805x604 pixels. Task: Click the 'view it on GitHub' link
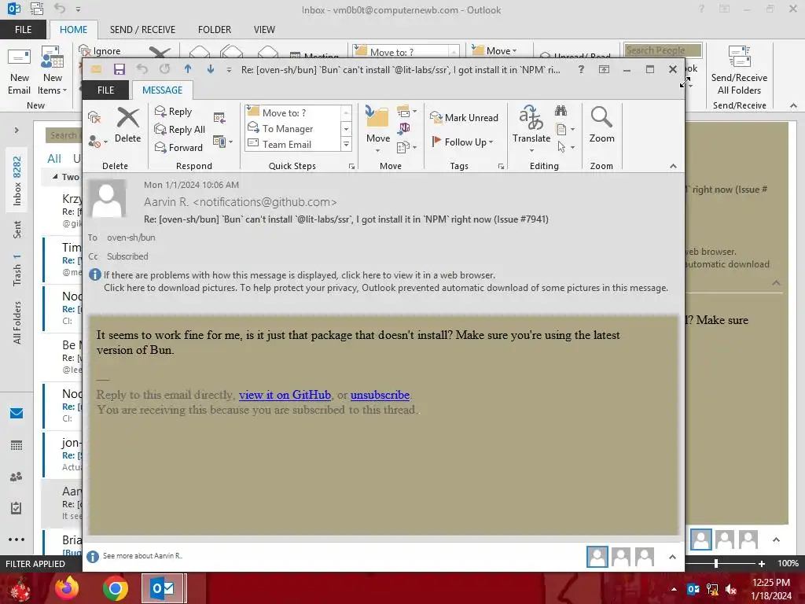[x=285, y=395]
